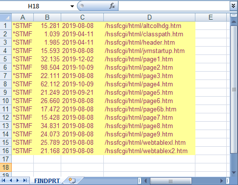238x185 pixels.
Task: Click cell with /hssfcgi/html/page9.htm
Action: pyautogui.click(x=149, y=134)
